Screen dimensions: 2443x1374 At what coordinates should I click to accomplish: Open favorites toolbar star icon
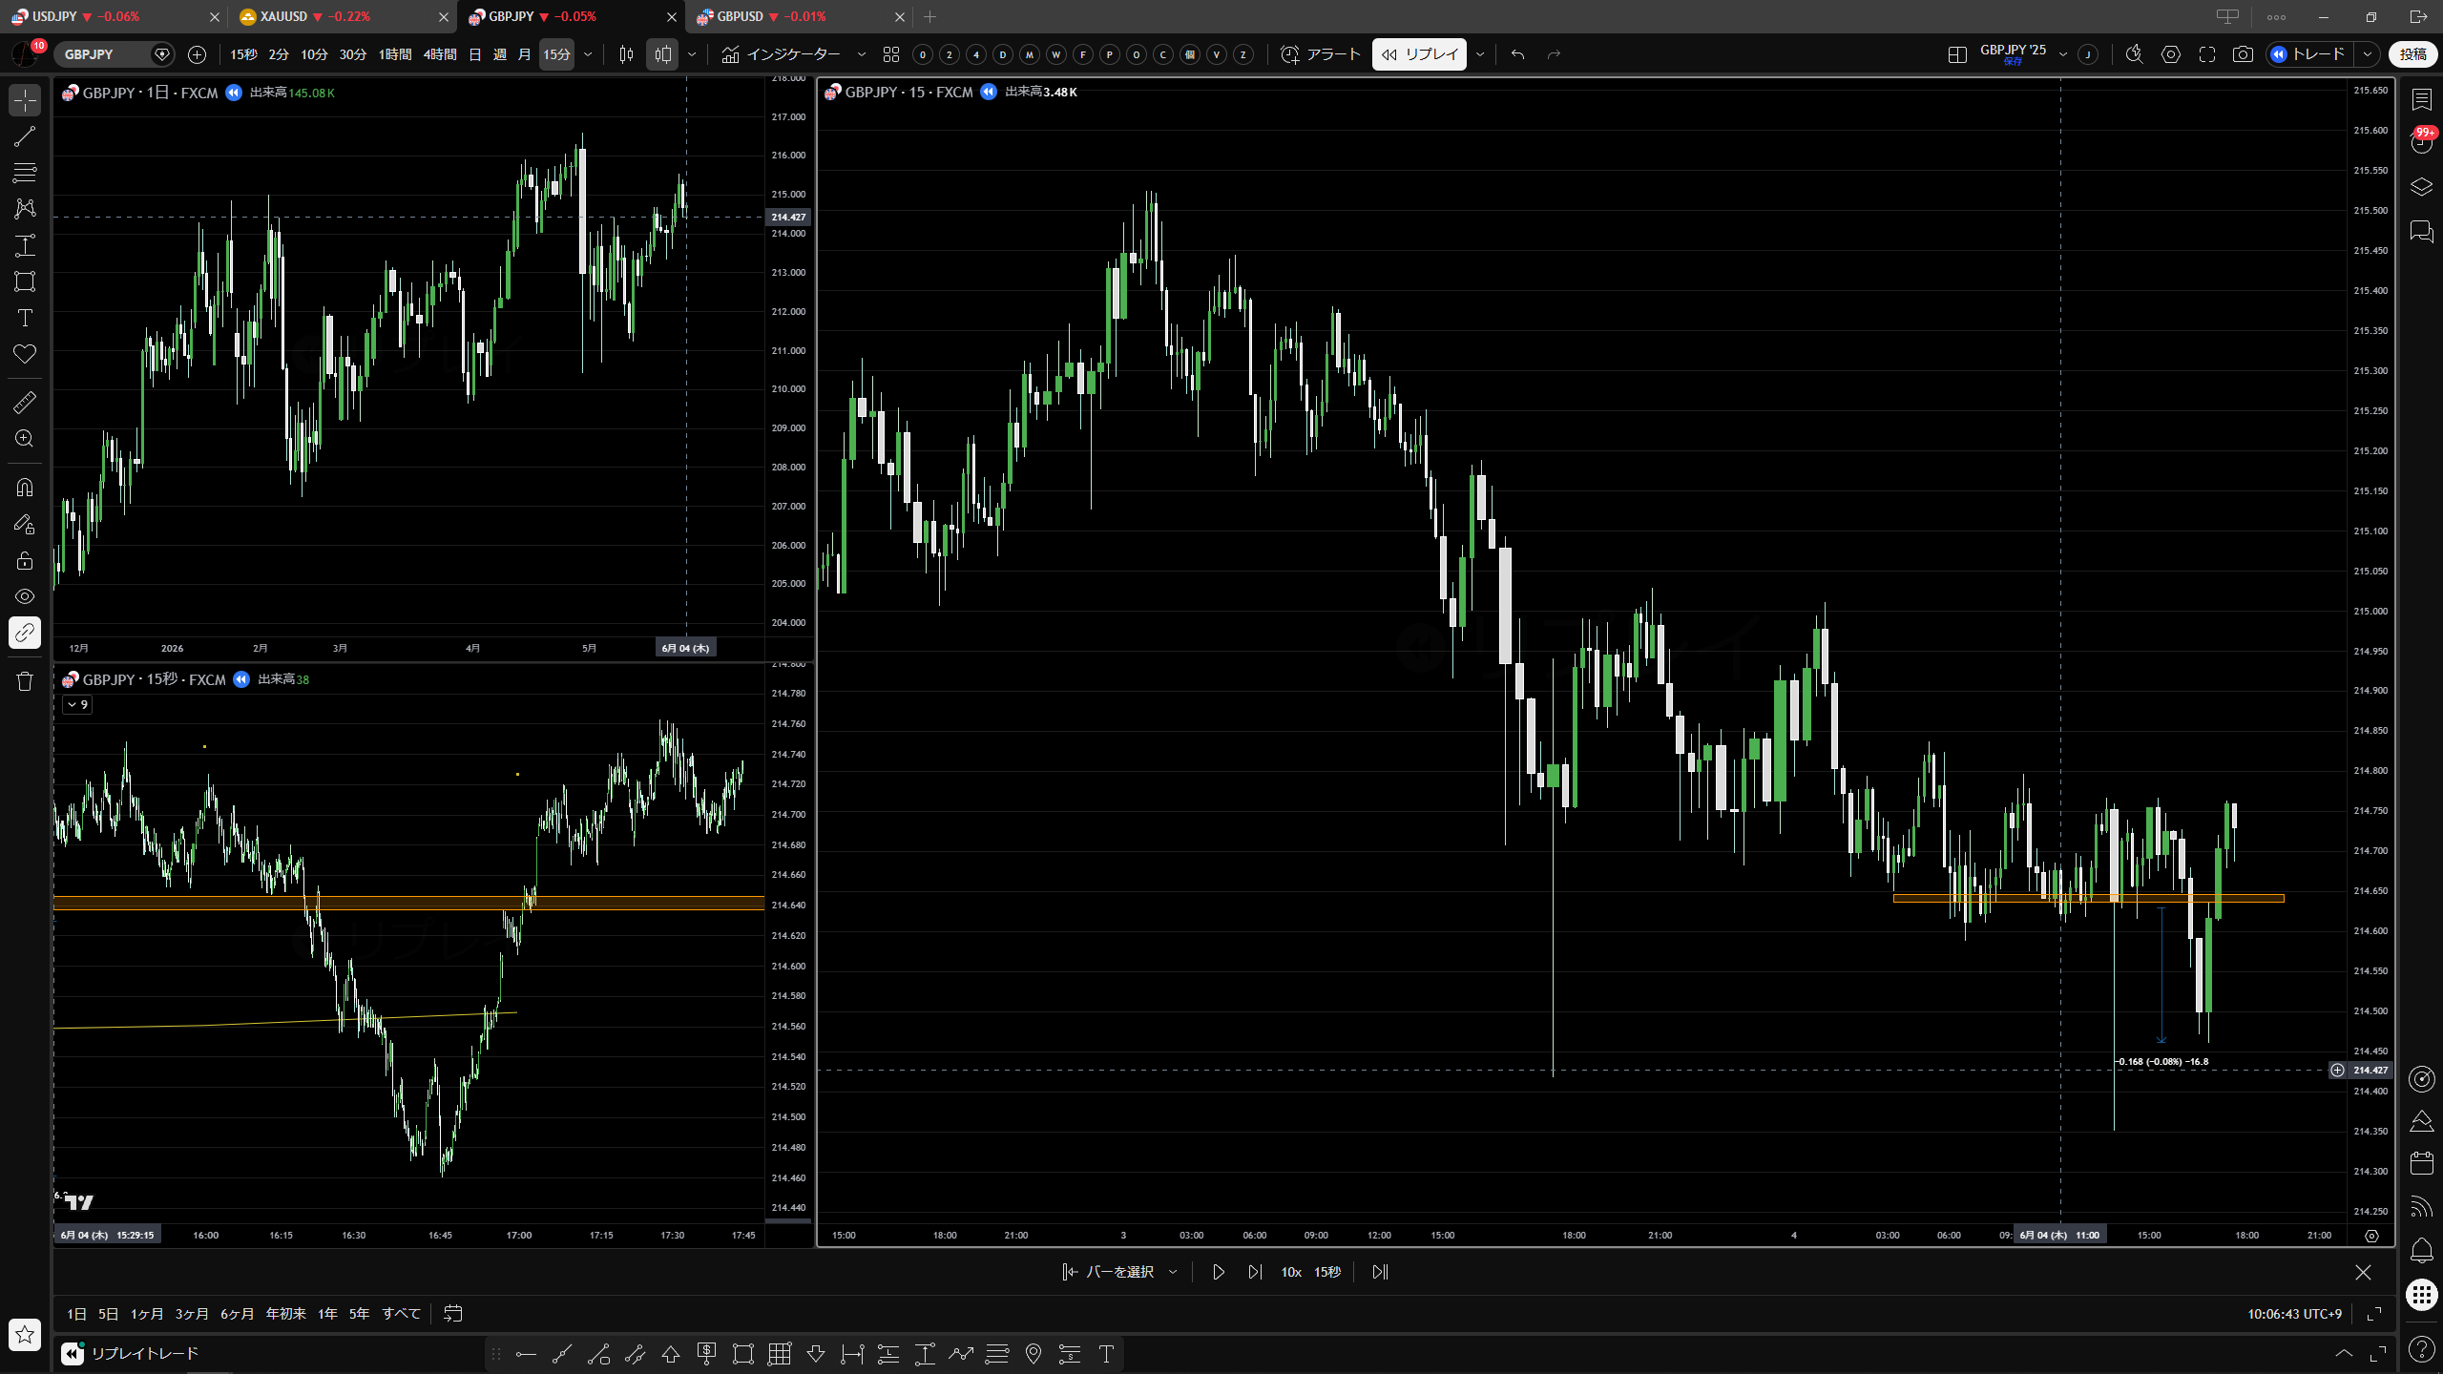[25, 1334]
